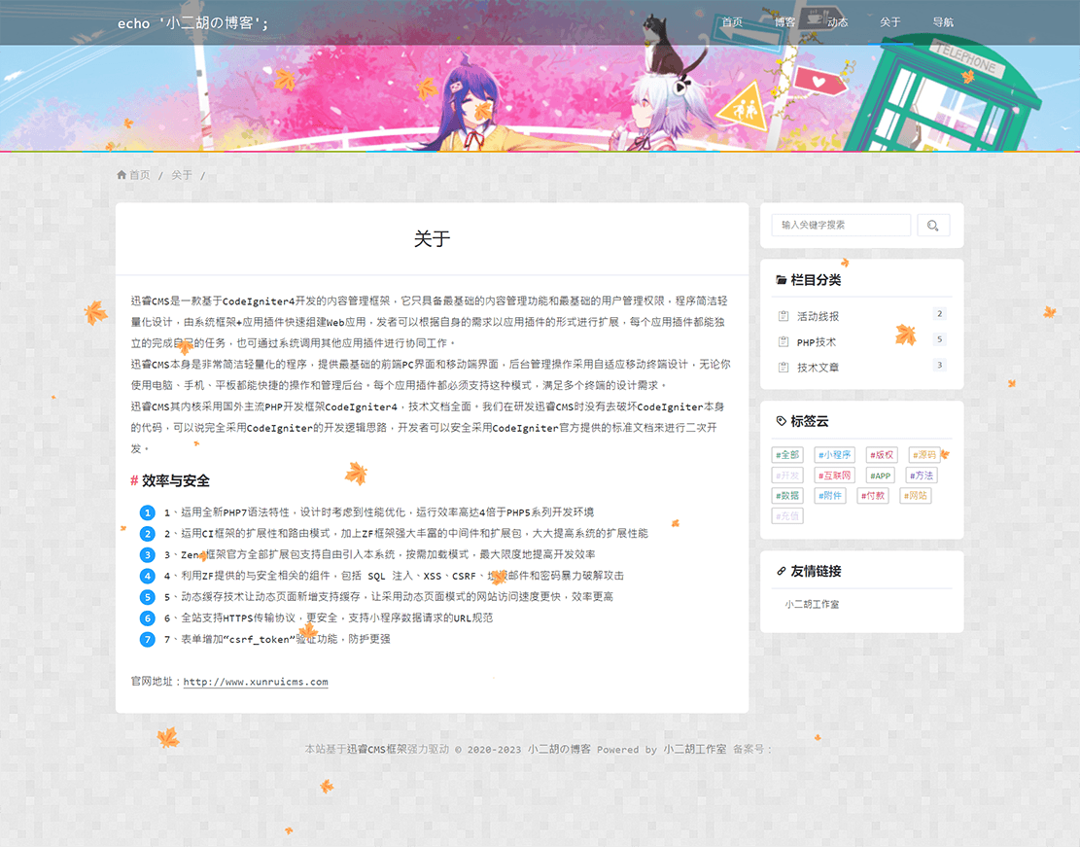The width and height of the screenshot is (1080, 847).
Task: Select the #版权 tag
Action: coord(882,455)
